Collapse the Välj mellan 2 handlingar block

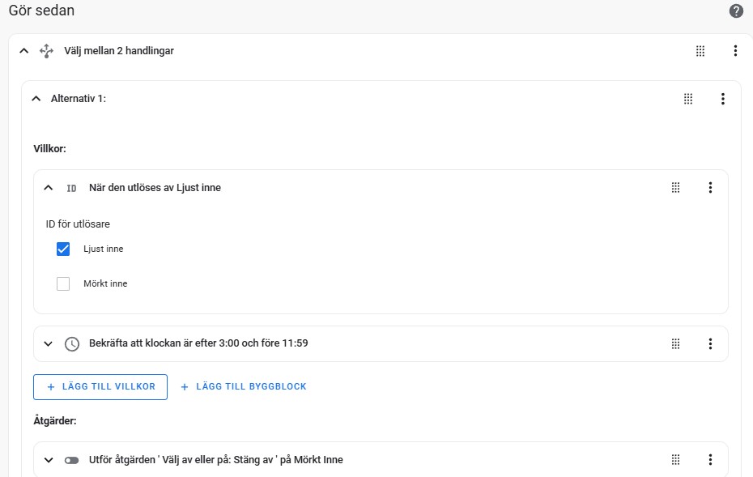(x=24, y=50)
